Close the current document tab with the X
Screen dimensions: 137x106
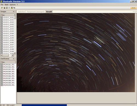(136, 12)
